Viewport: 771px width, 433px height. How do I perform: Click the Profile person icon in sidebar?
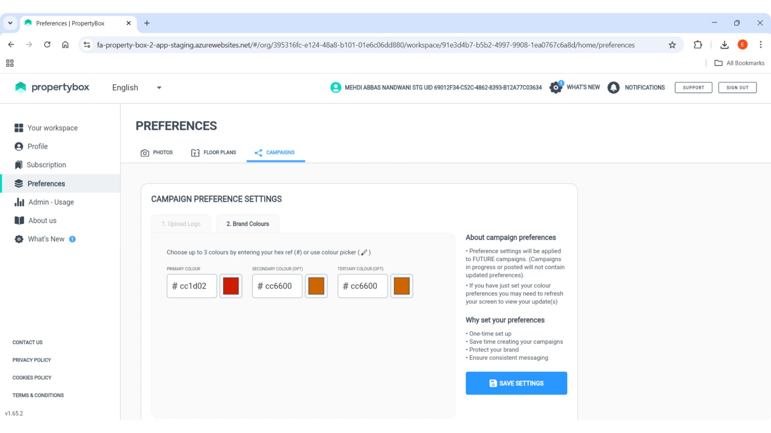click(x=18, y=146)
